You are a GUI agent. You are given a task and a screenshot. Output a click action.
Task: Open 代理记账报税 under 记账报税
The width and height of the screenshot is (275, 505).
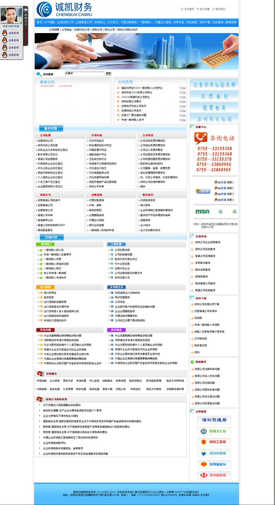[x=96, y=200]
